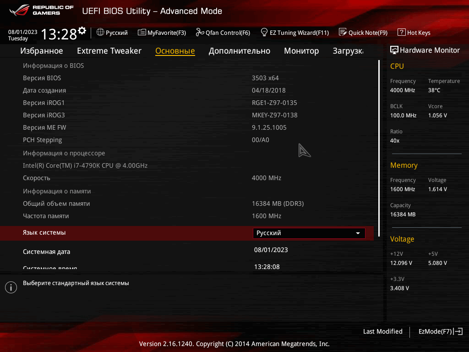Click the EzMode exit arrow icon
This screenshot has height=352, width=469.
tap(458, 331)
